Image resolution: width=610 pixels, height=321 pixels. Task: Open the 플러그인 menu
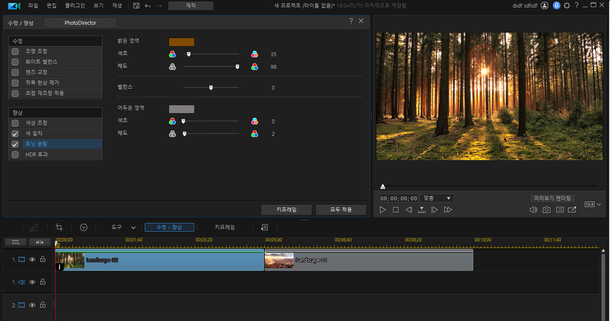tap(75, 6)
